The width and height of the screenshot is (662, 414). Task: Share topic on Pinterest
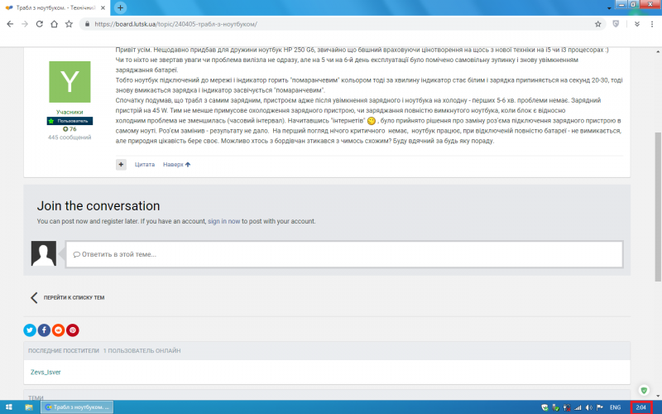tap(73, 330)
